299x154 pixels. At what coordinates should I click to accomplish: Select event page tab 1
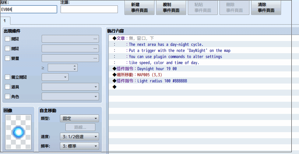(5, 21)
